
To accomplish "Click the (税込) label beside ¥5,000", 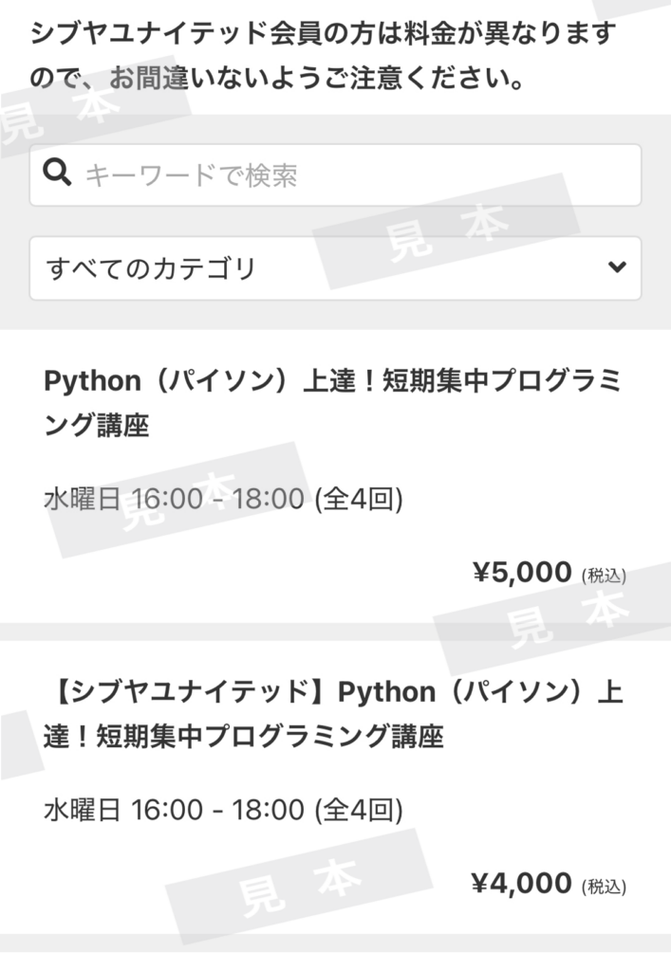I will (604, 576).
